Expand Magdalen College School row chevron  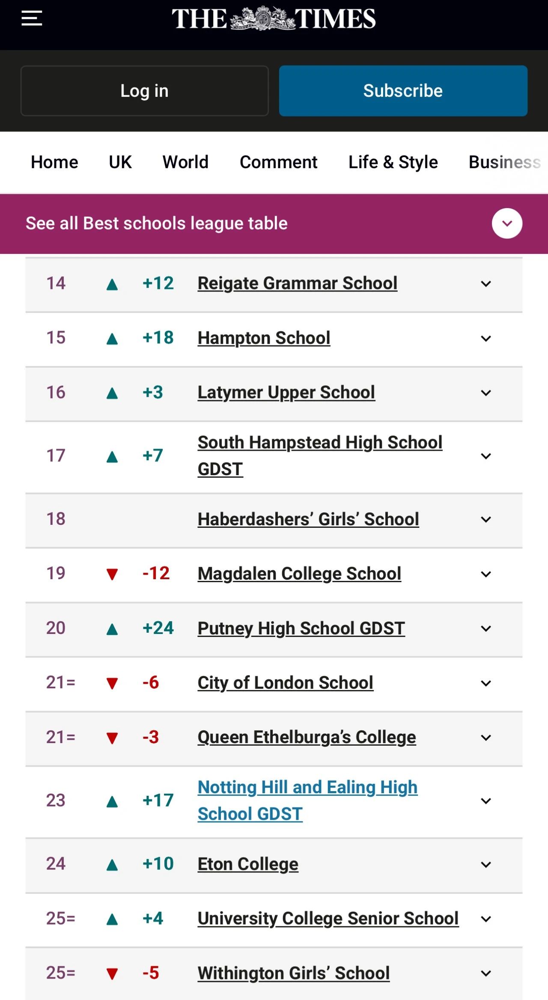pyautogui.click(x=486, y=574)
